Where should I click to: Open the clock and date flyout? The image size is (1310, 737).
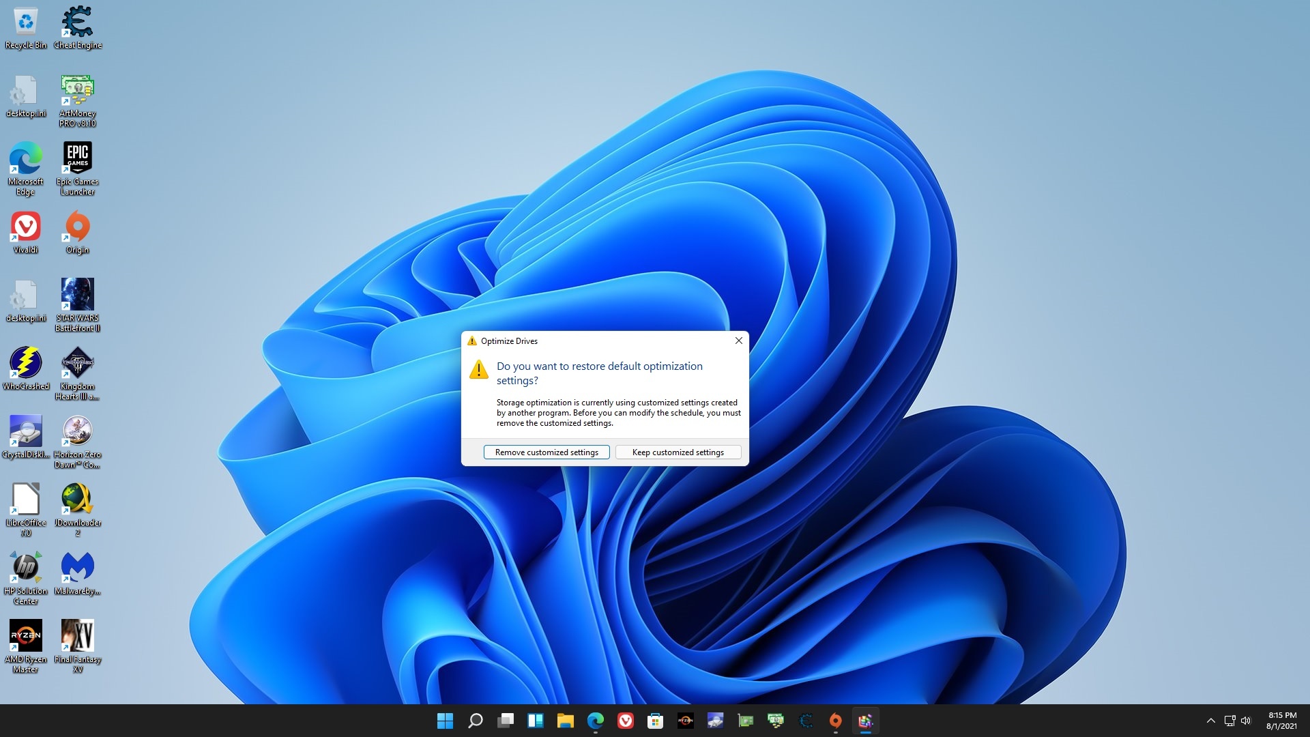pos(1281,721)
